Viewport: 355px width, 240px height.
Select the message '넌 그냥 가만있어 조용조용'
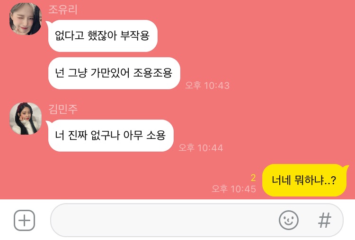(x=114, y=73)
